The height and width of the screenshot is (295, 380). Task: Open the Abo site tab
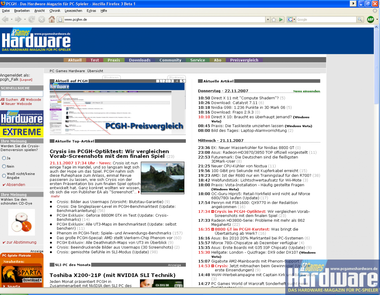pos(218,60)
